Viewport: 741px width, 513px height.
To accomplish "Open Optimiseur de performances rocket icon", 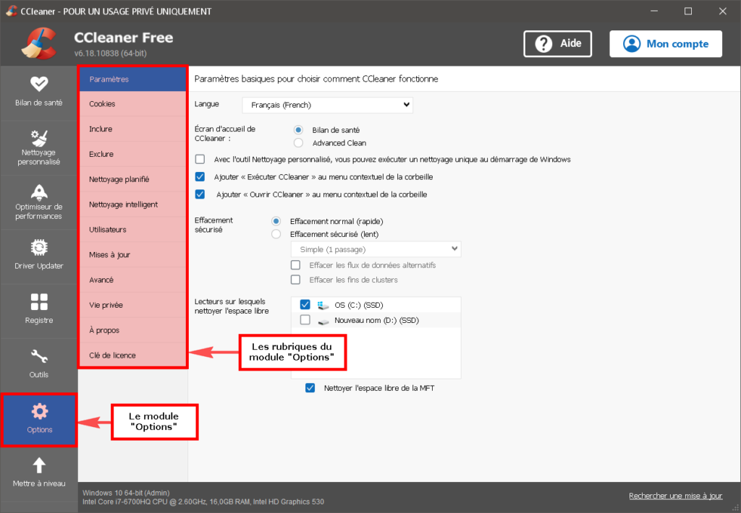I will [x=39, y=192].
